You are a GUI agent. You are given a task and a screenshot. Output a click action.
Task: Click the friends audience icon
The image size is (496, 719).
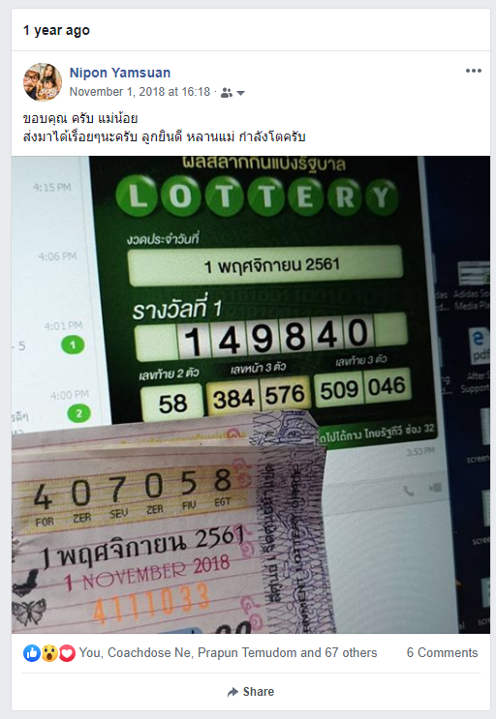coord(227,93)
